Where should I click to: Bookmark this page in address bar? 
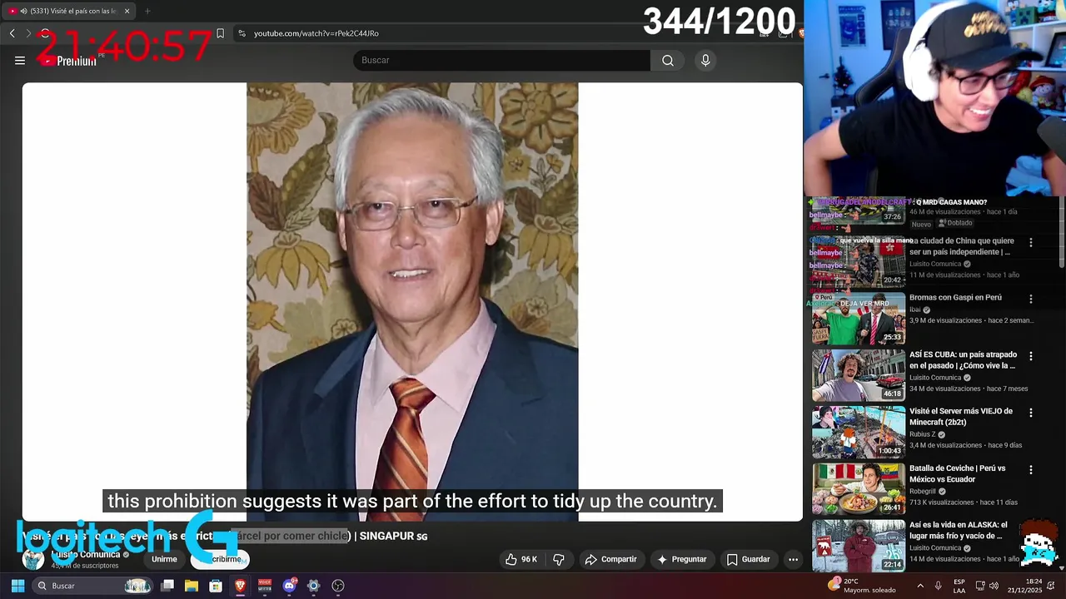[220, 33]
